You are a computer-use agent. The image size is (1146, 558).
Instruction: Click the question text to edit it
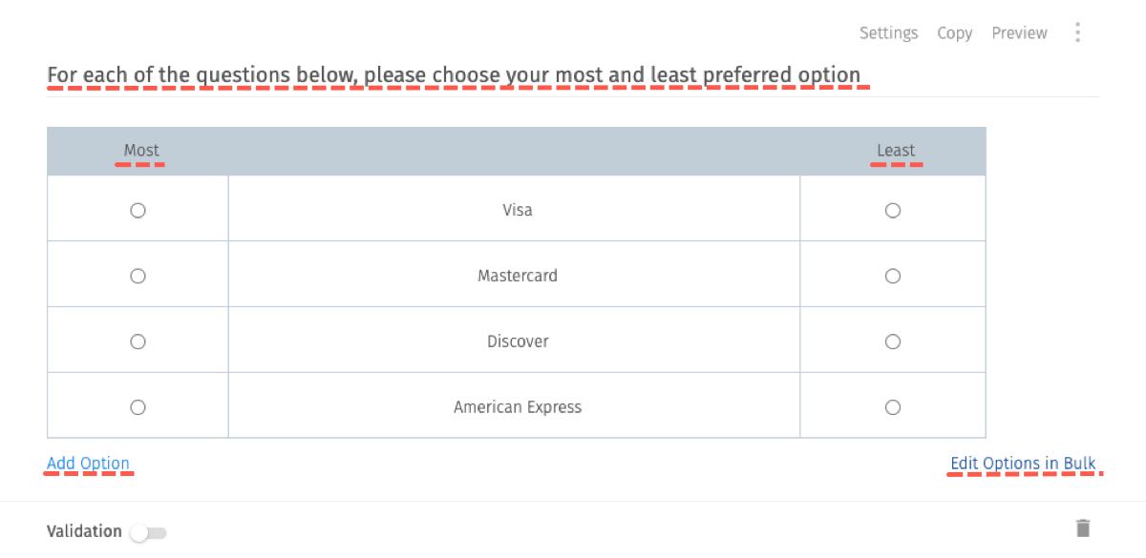[x=456, y=74]
